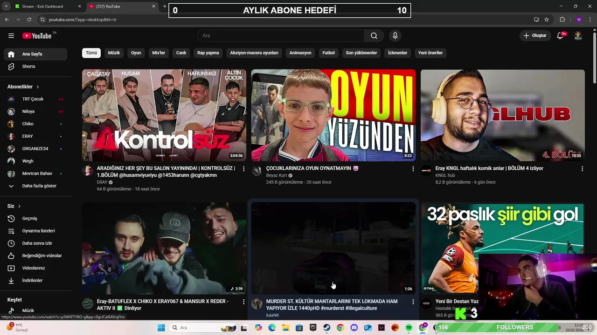
Task: Reload the page with the refresh button
Action: click(29, 20)
